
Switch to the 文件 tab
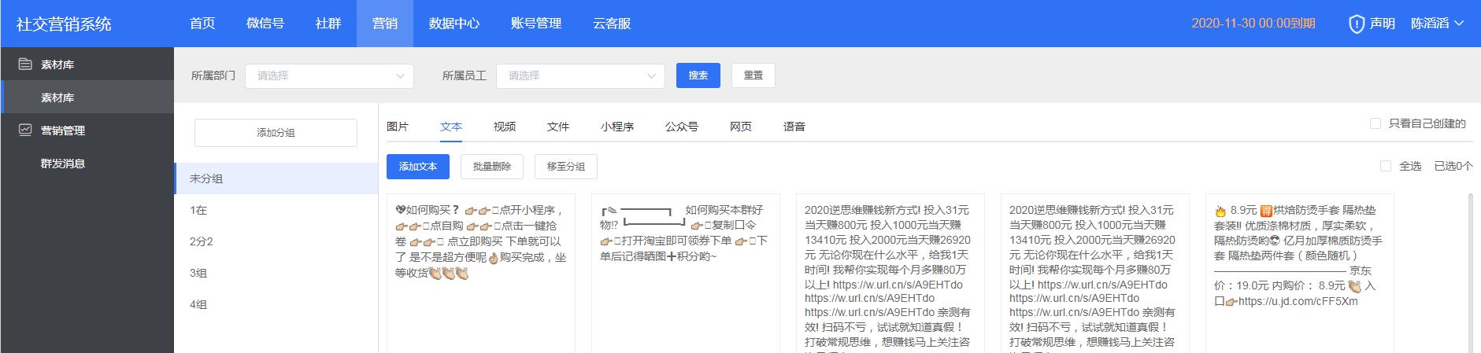(558, 126)
